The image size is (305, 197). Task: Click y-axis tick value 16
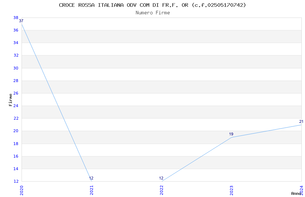click(x=16, y=156)
